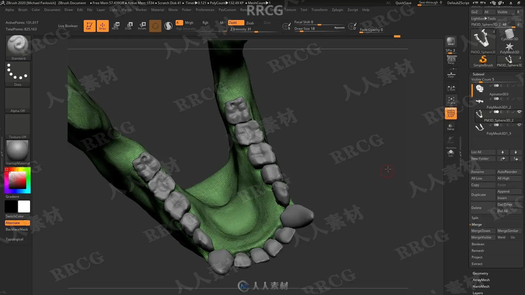The width and height of the screenshot is (525, 295).
Task: Switch off BackfaceMask option
Action: pos(17,229)
